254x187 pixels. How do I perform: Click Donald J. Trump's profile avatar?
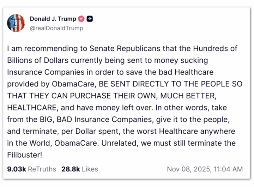click(x=16, y=23)
